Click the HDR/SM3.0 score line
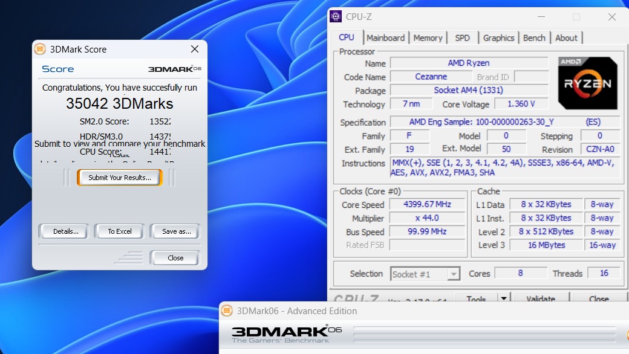The image size is (629, 354). coord(125,136)
